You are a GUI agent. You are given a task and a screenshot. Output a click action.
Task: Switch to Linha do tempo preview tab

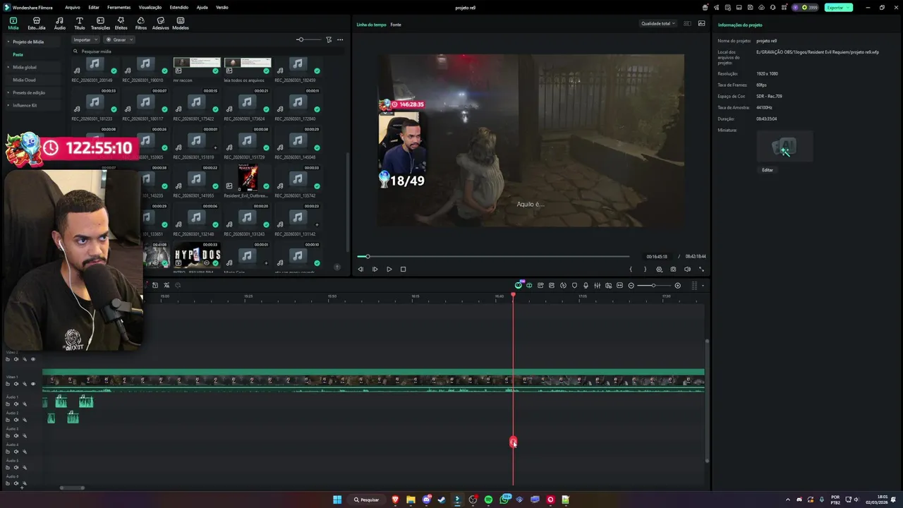[371, 25]
